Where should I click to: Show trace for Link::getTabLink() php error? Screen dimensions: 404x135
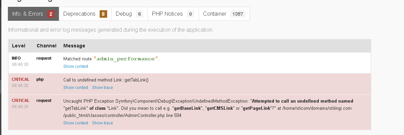coord(103,88)
